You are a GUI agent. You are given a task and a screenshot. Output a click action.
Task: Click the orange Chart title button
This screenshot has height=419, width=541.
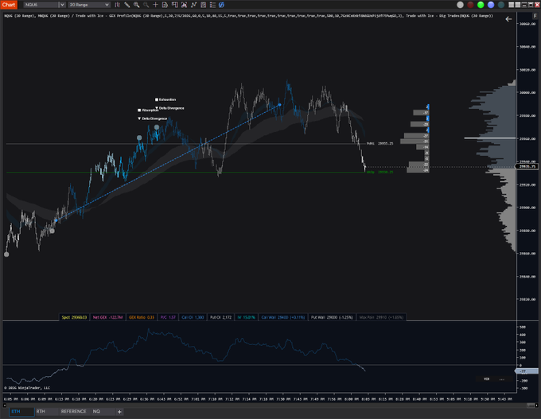click(x=9, y=5)
